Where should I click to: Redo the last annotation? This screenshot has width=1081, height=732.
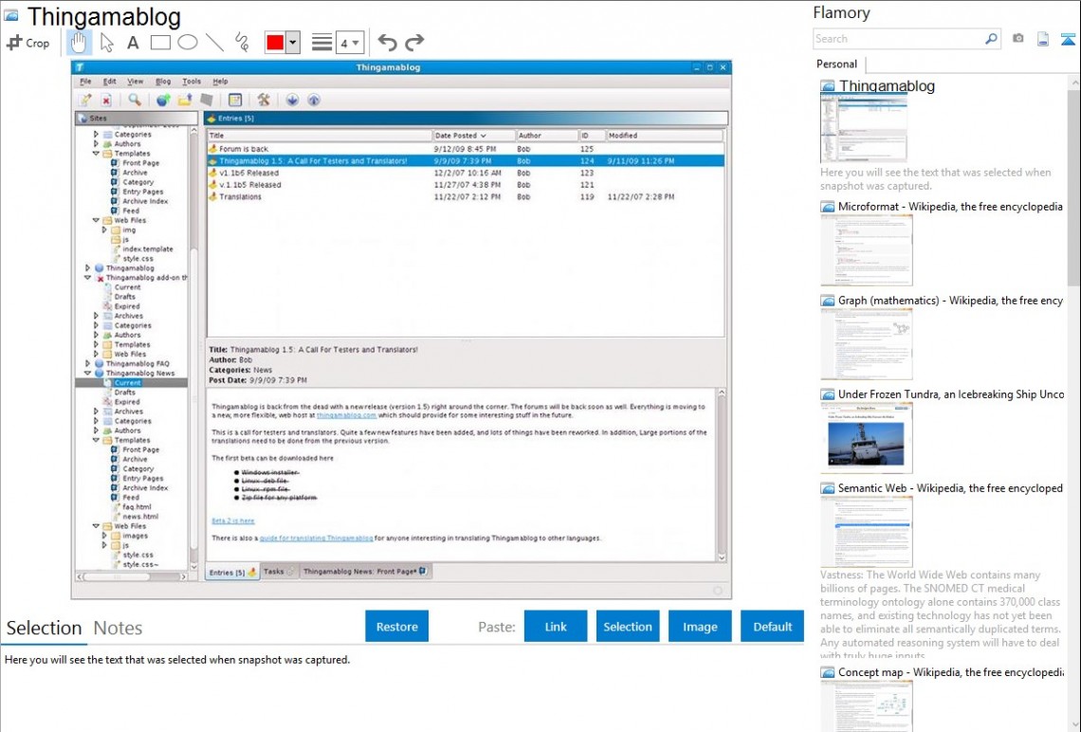point(414,43)
